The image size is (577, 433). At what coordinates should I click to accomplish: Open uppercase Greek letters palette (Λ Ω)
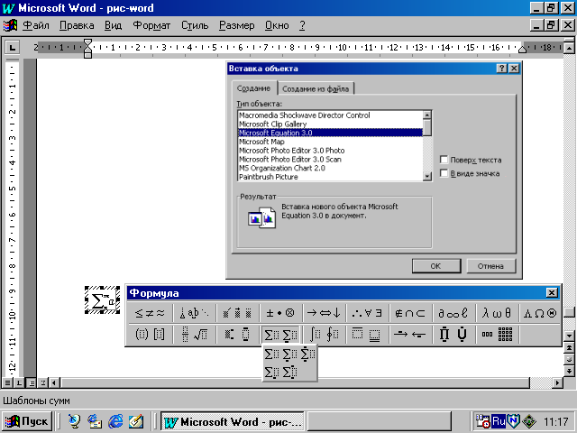point(540,313)
